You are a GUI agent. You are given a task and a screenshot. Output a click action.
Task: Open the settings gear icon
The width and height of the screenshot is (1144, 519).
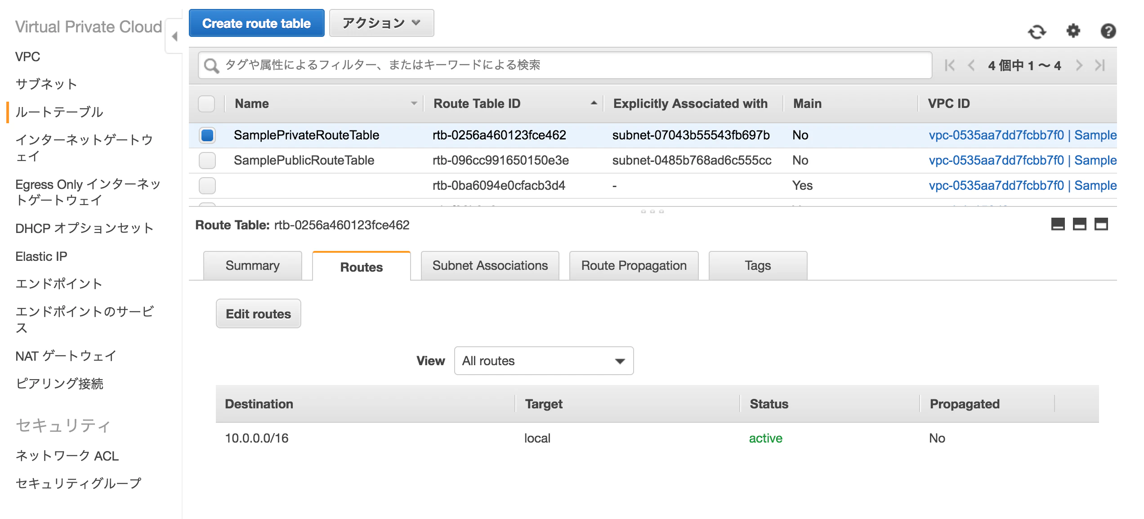pos(1073,31)
